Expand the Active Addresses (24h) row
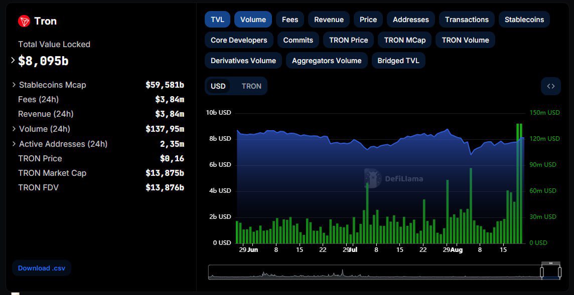 (14, 144)
